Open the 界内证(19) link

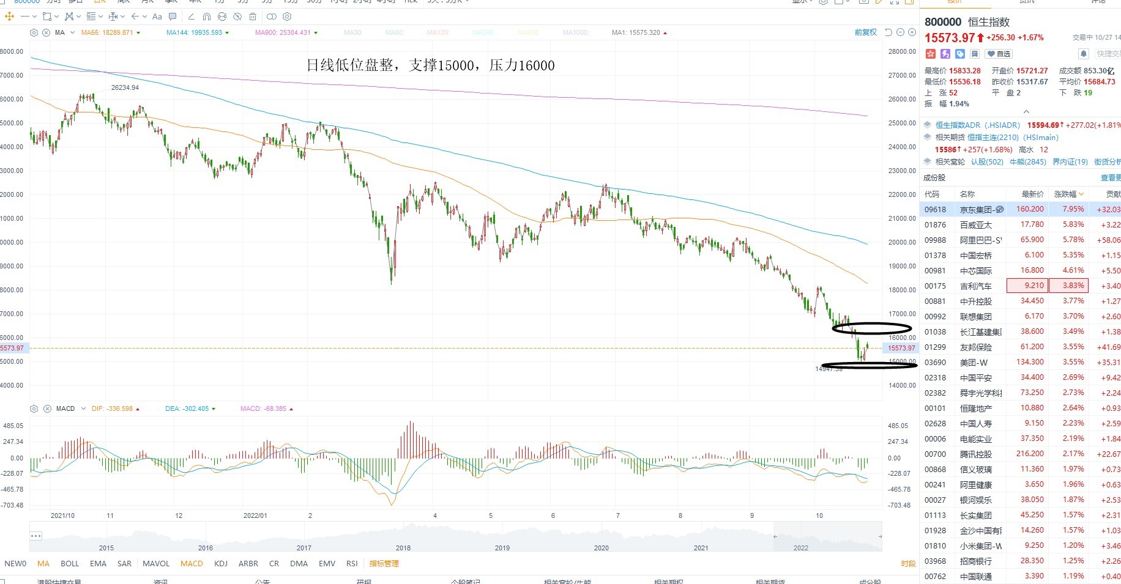click(1070, 162)
